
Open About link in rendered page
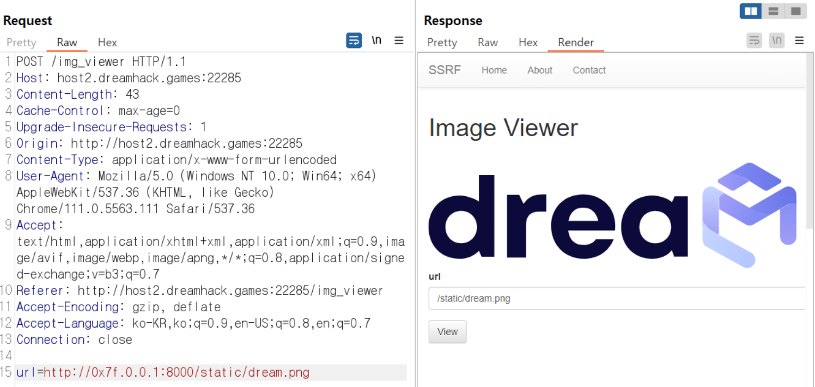coord(540,70)
